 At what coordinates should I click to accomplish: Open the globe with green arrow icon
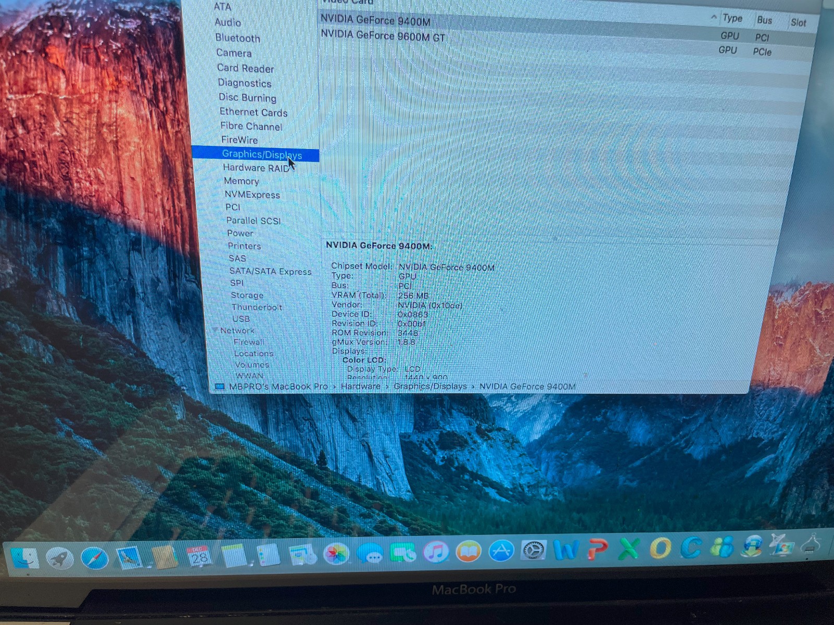(x=753, y=546)
